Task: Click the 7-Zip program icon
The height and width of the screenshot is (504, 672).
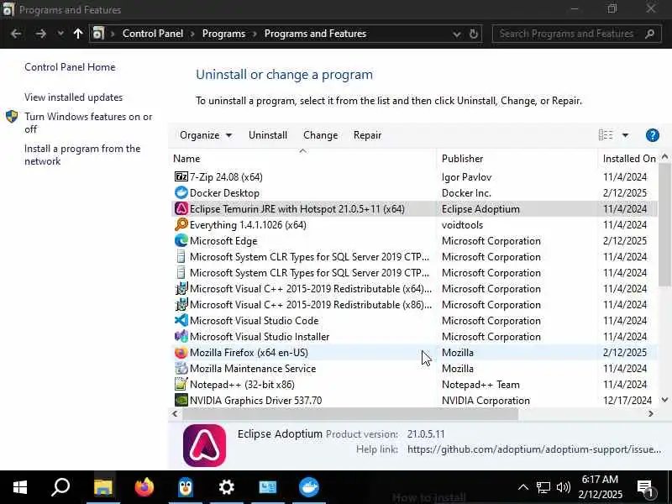Action: point(181,176)
